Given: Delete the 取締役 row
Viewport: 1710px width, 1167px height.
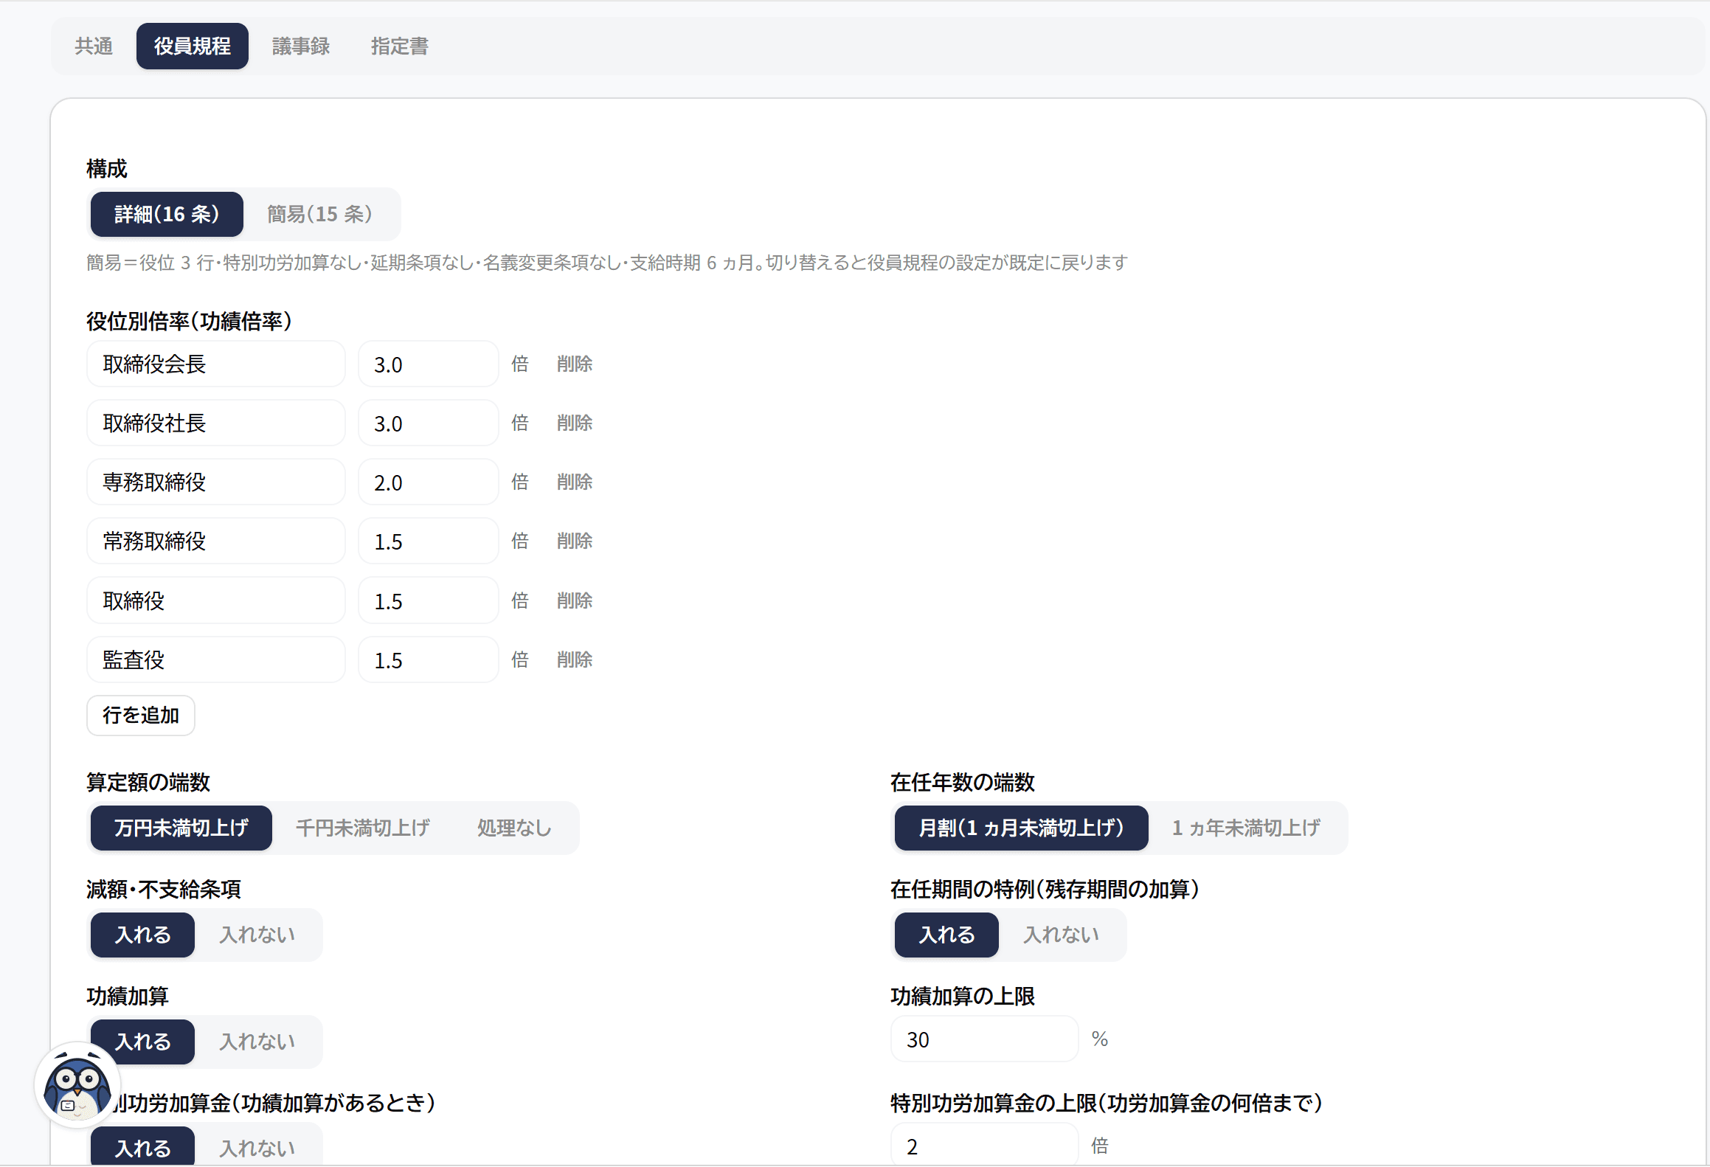Looking at the screenshot, I should click(575, 601).
